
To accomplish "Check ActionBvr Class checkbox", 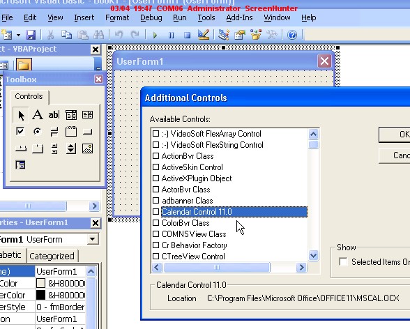I will (156, 156).
